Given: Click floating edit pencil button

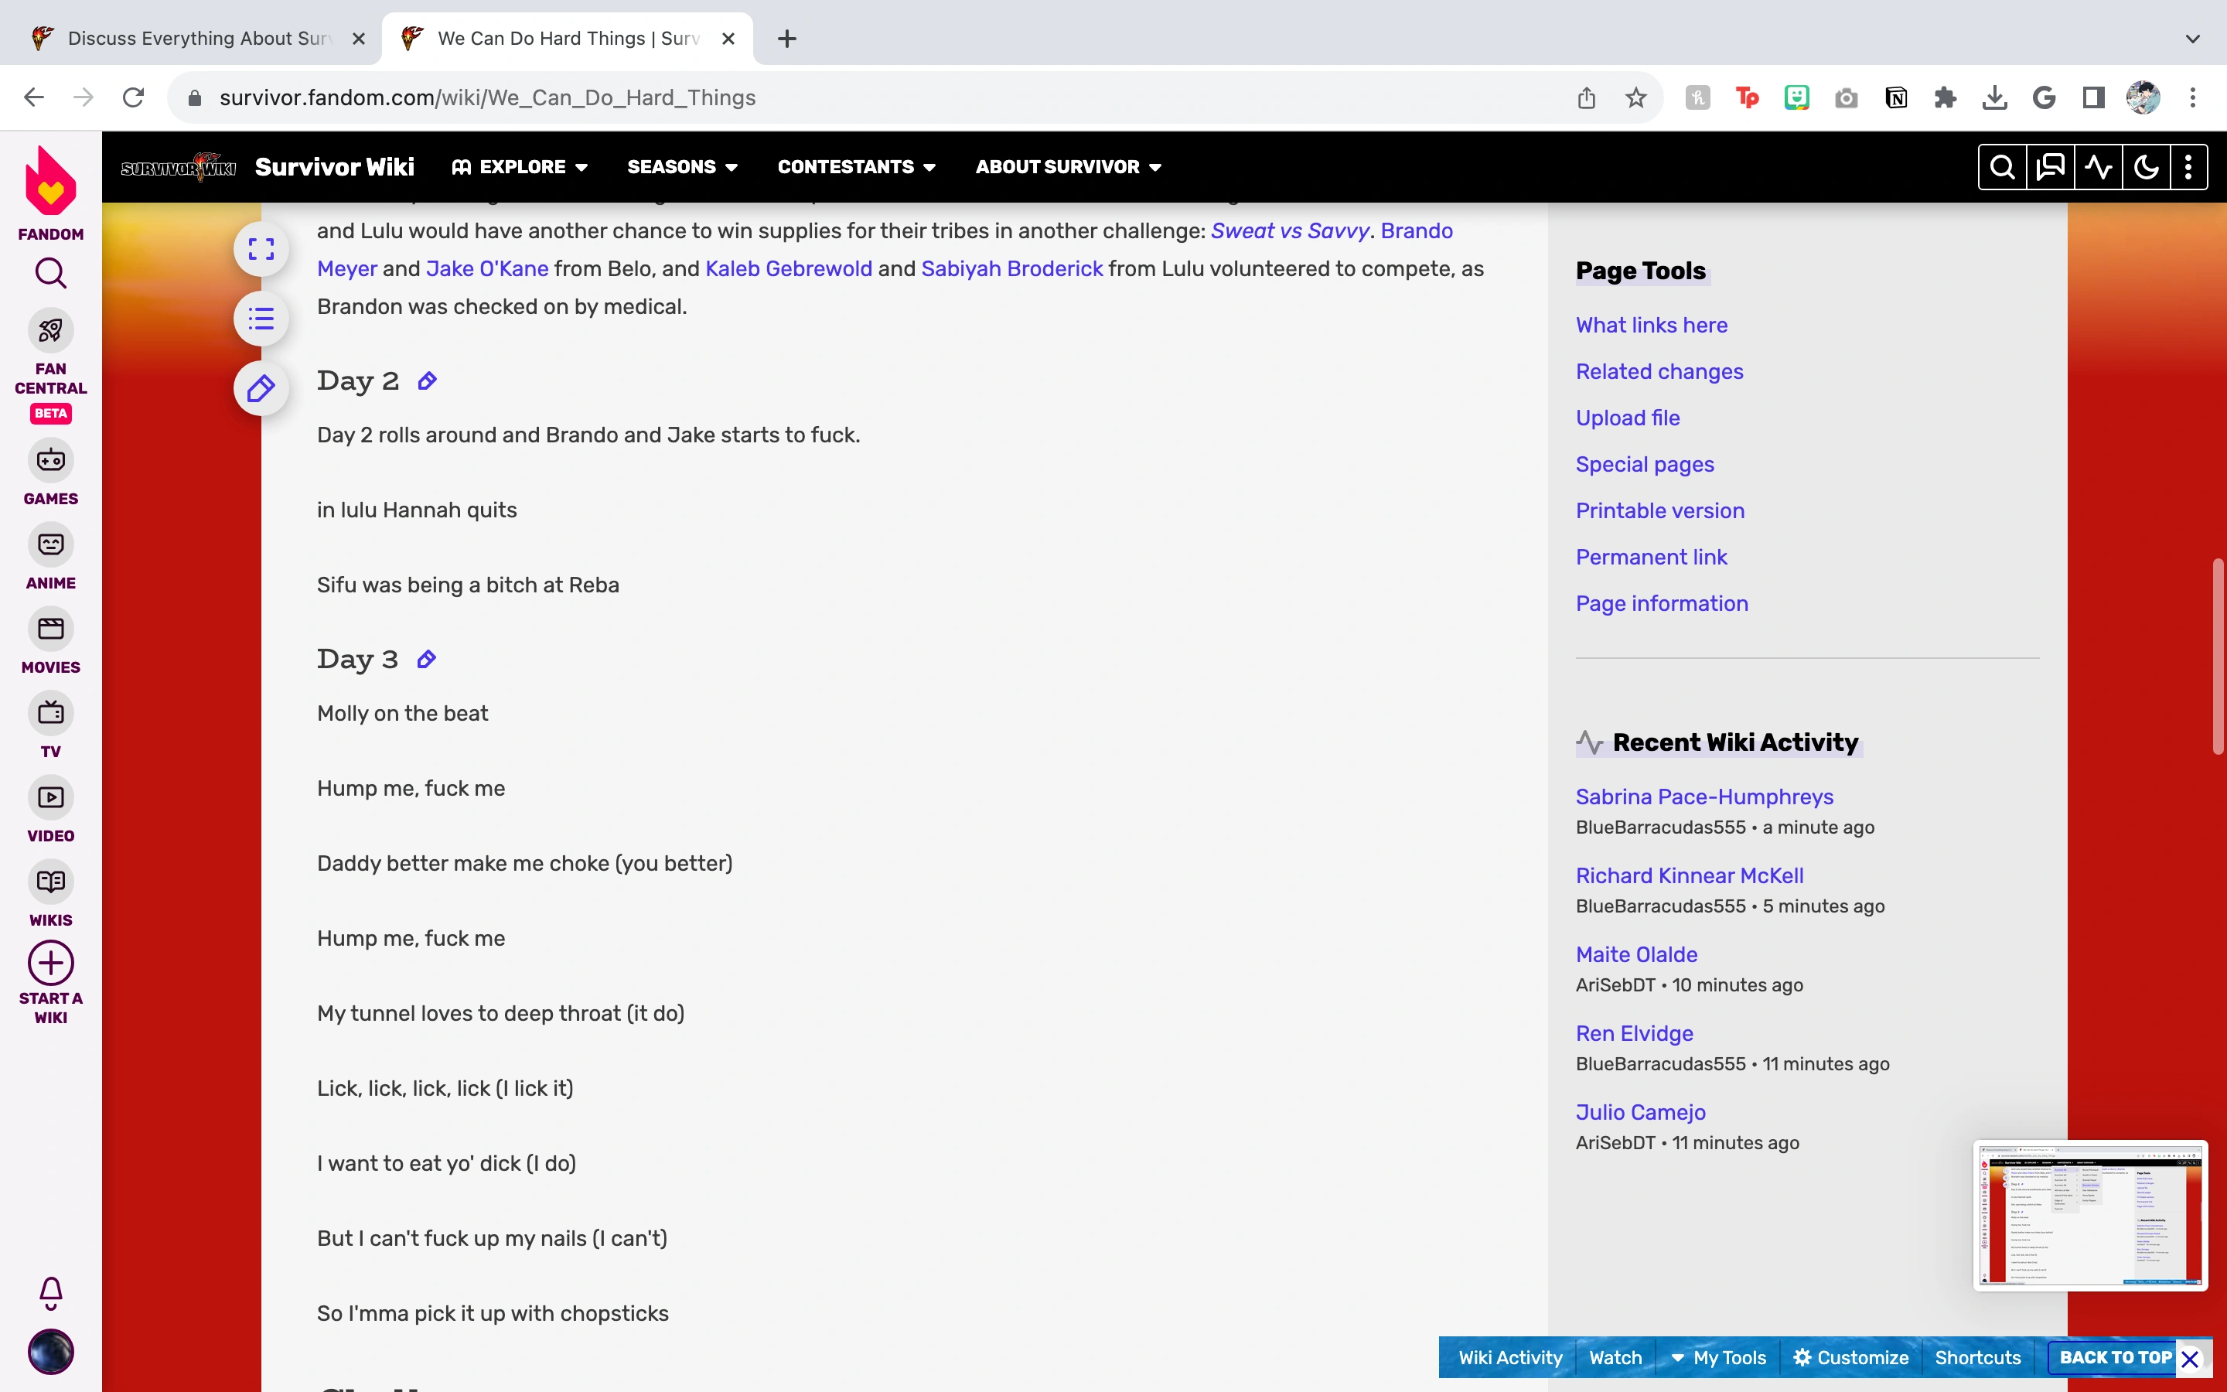Looking at the screenshot, I should 261,388.
